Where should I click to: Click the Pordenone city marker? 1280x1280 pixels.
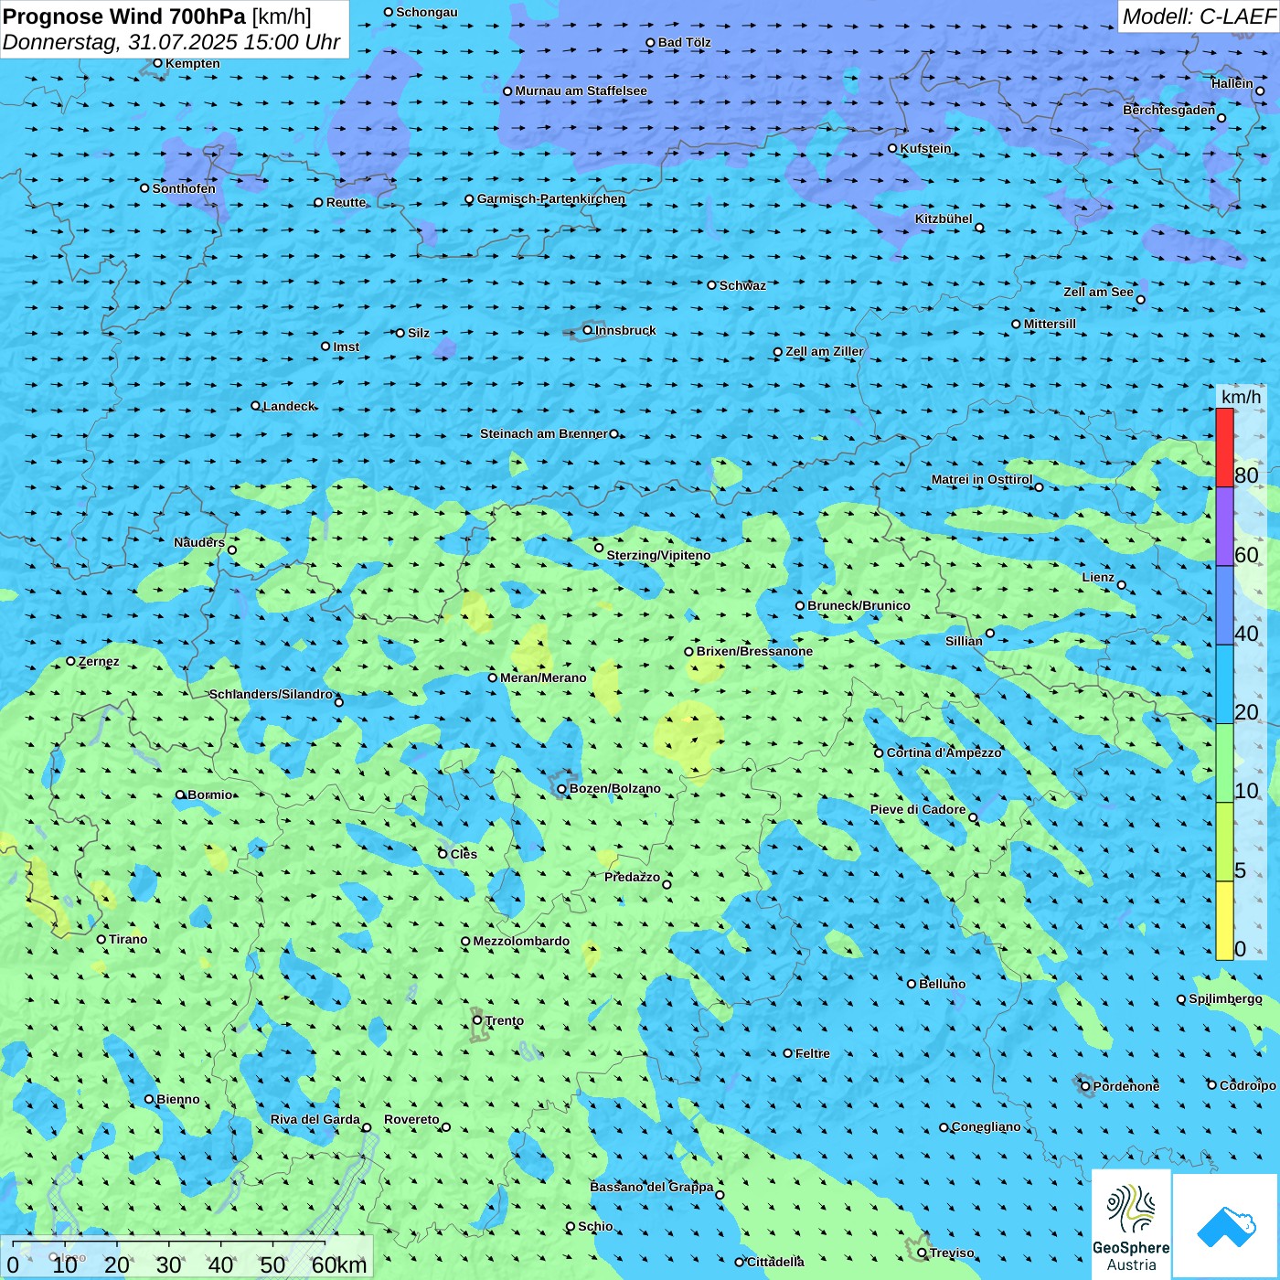click(1085, 1086)
